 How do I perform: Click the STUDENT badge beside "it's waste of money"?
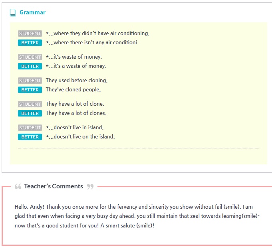(x=30, y=57)
